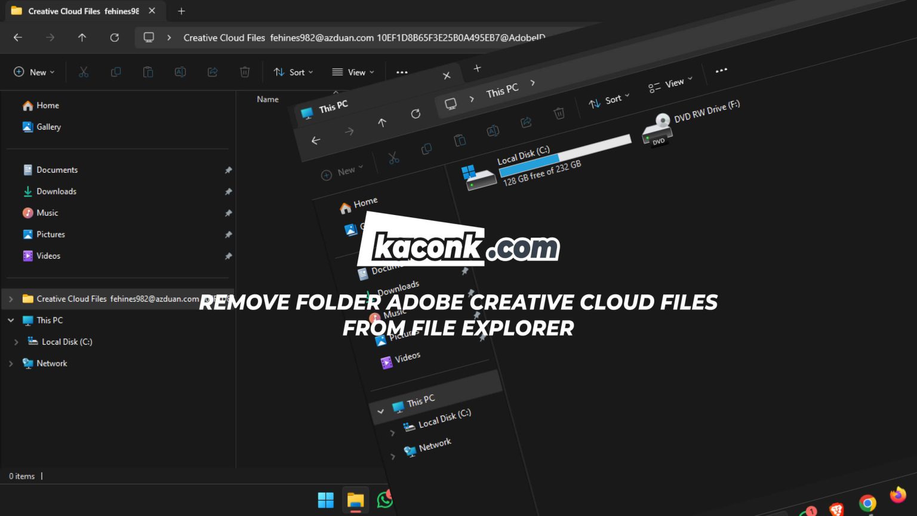Open the Windows Start menu
Image resolution: width=917 pixels, height=516 pixels.
326,500
